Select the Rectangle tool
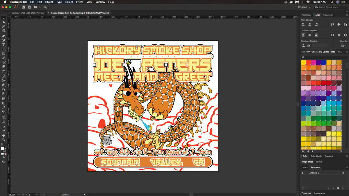The height and width of the screenshot is (196, 349). coord(3,53)
